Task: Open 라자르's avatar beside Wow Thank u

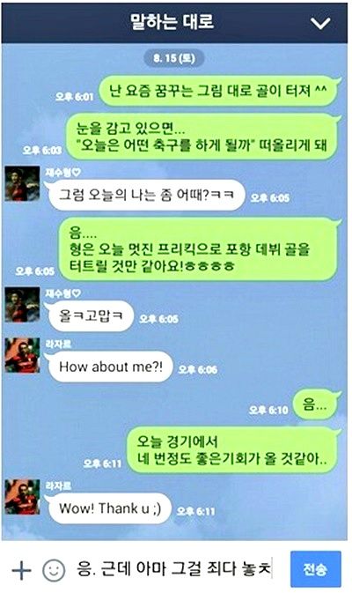Action: [x=22, y=497]
